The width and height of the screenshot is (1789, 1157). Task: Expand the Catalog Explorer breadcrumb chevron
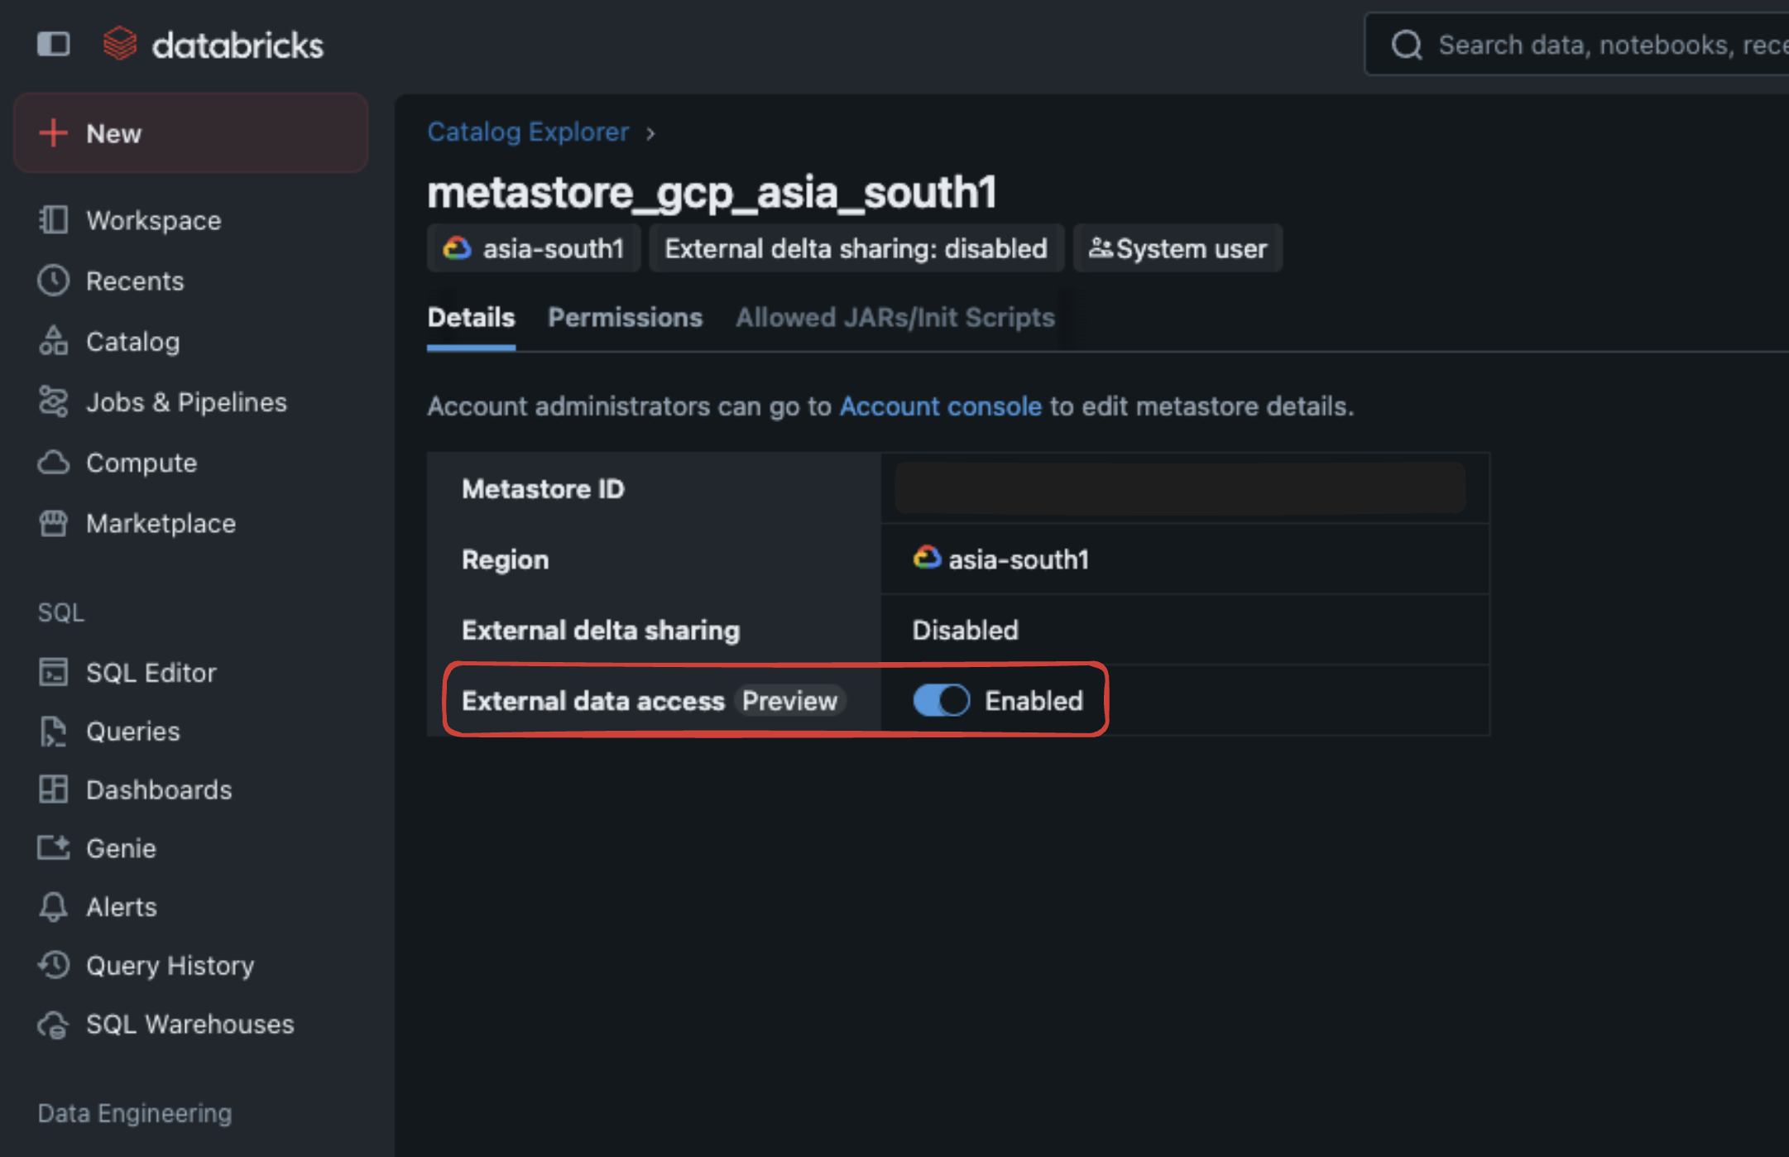tap(650, 132)
